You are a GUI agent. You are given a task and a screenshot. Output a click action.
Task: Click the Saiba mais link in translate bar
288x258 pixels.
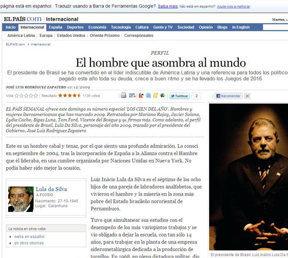[x=168, y=6]
